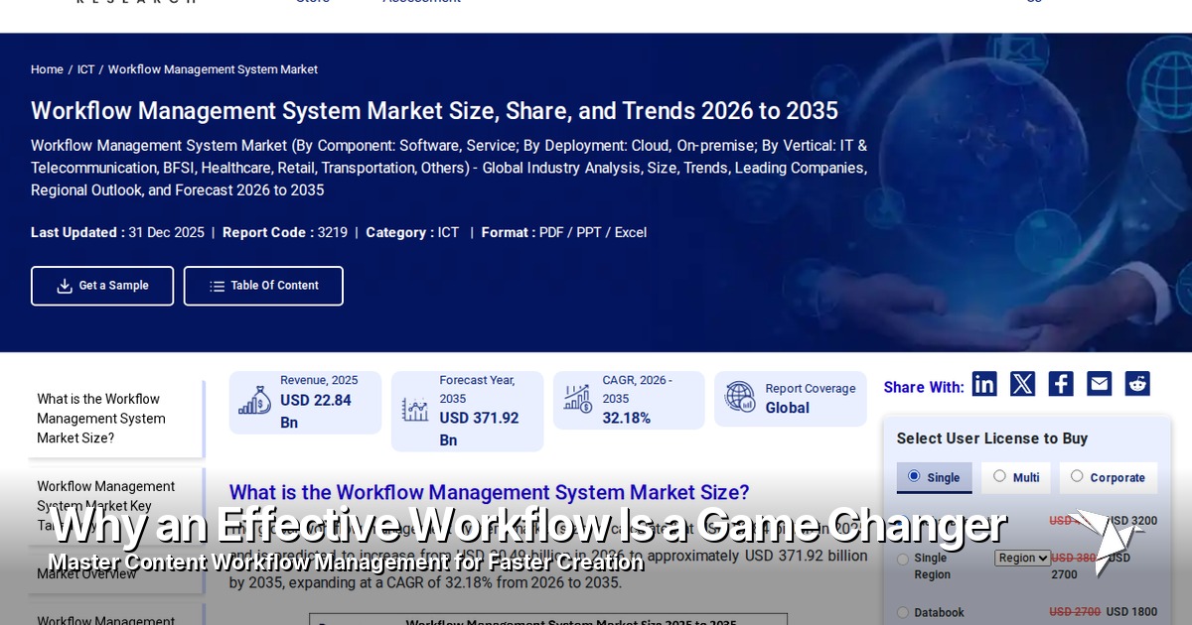Choose the Databook license radio
This screenshot has width=1192, height=625.
click(903, 612)
